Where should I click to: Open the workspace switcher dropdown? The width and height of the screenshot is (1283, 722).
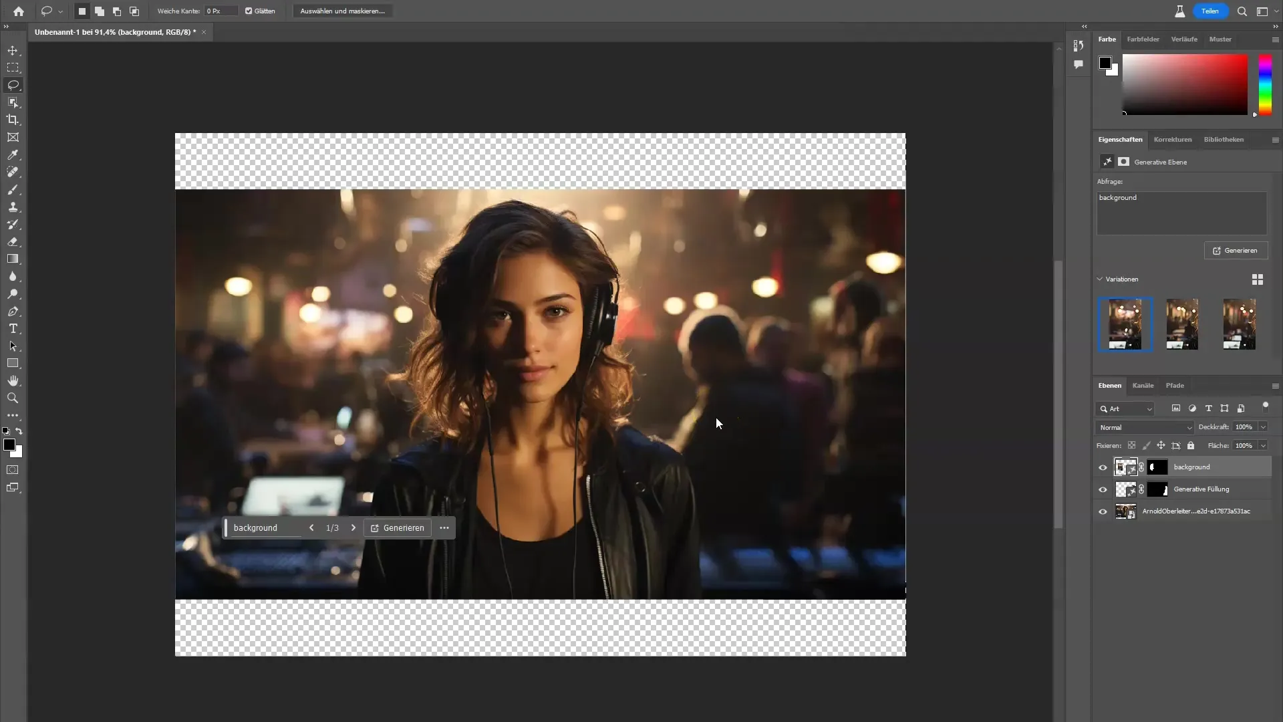click(1265, 11)
